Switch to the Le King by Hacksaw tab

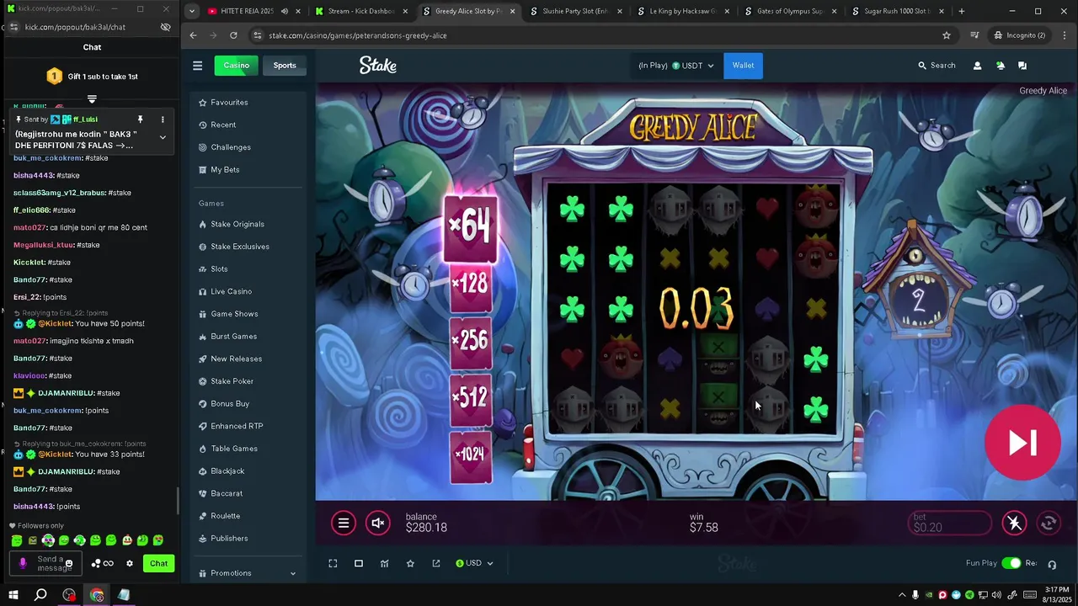pos(683,12)
